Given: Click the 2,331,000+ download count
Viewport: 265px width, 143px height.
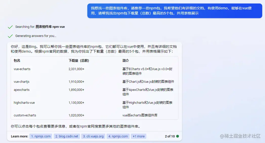Looking at the screenshot, I should [x=76, y=69].
